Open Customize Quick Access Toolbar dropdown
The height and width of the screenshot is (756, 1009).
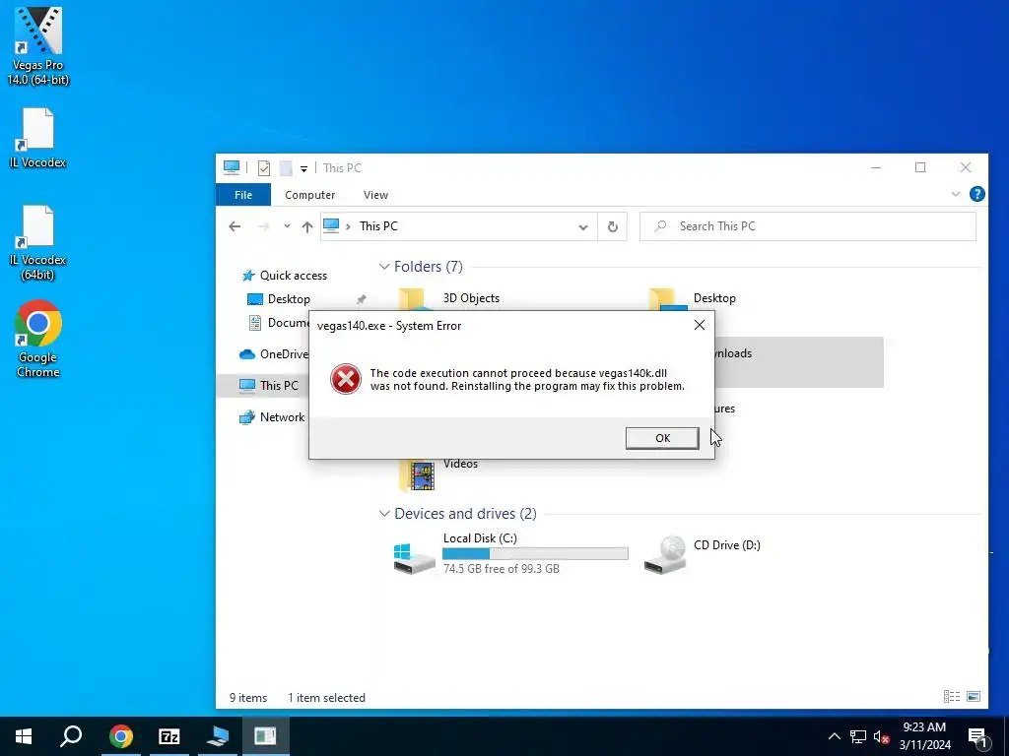click(x=303, y=168)
